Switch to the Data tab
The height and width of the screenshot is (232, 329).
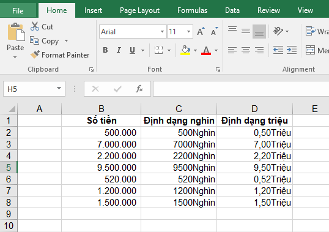point(232,10)
